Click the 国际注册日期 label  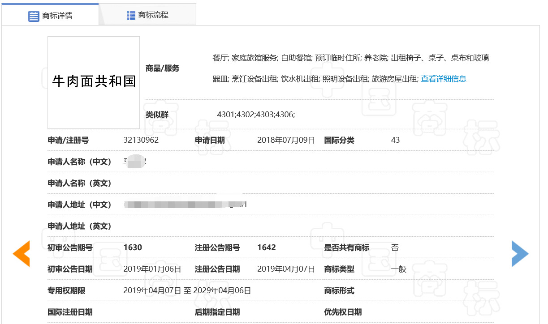pos(70,312)
